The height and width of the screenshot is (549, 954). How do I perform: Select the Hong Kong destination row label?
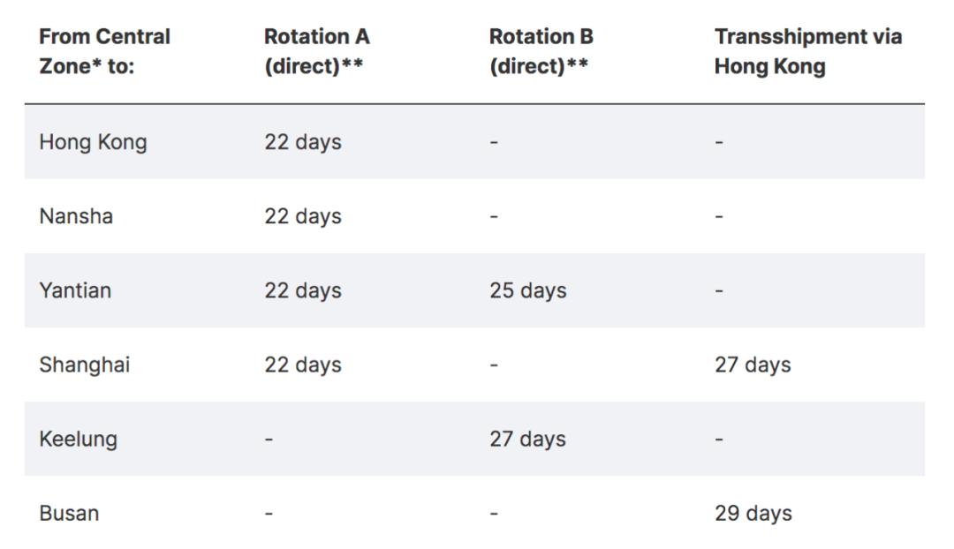pos(93,142)
